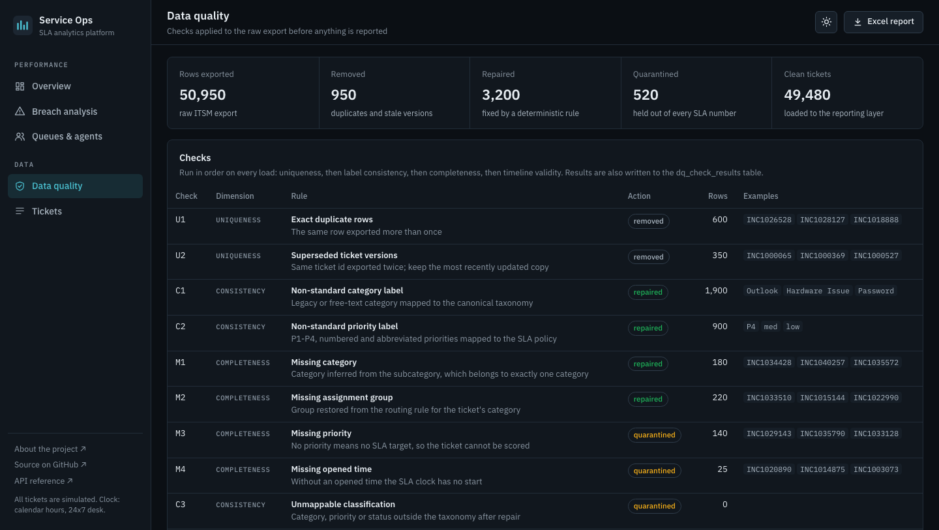Viewport: 939px width, 530px height.
Task: Click example ticket INC1028127
Action: pyautogui.click(x=822, y=220)
